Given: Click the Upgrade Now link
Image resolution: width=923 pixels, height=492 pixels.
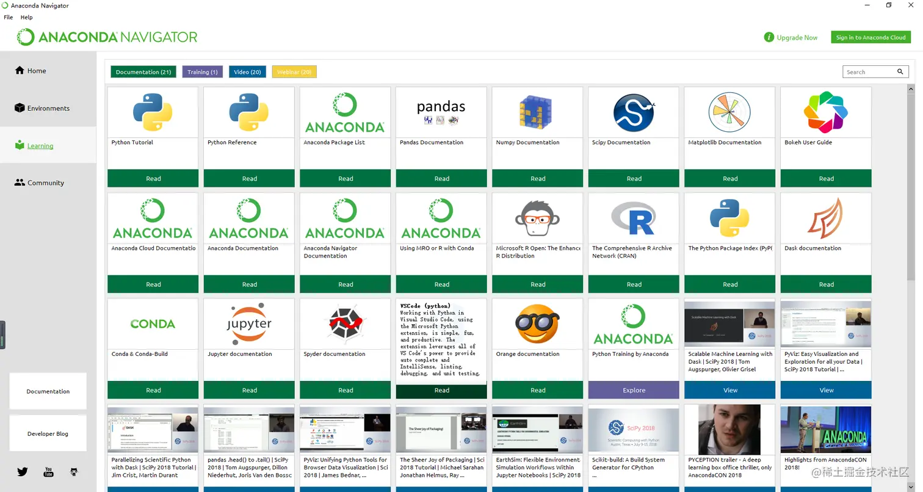Looking at the screenshot, I should 797,37.
